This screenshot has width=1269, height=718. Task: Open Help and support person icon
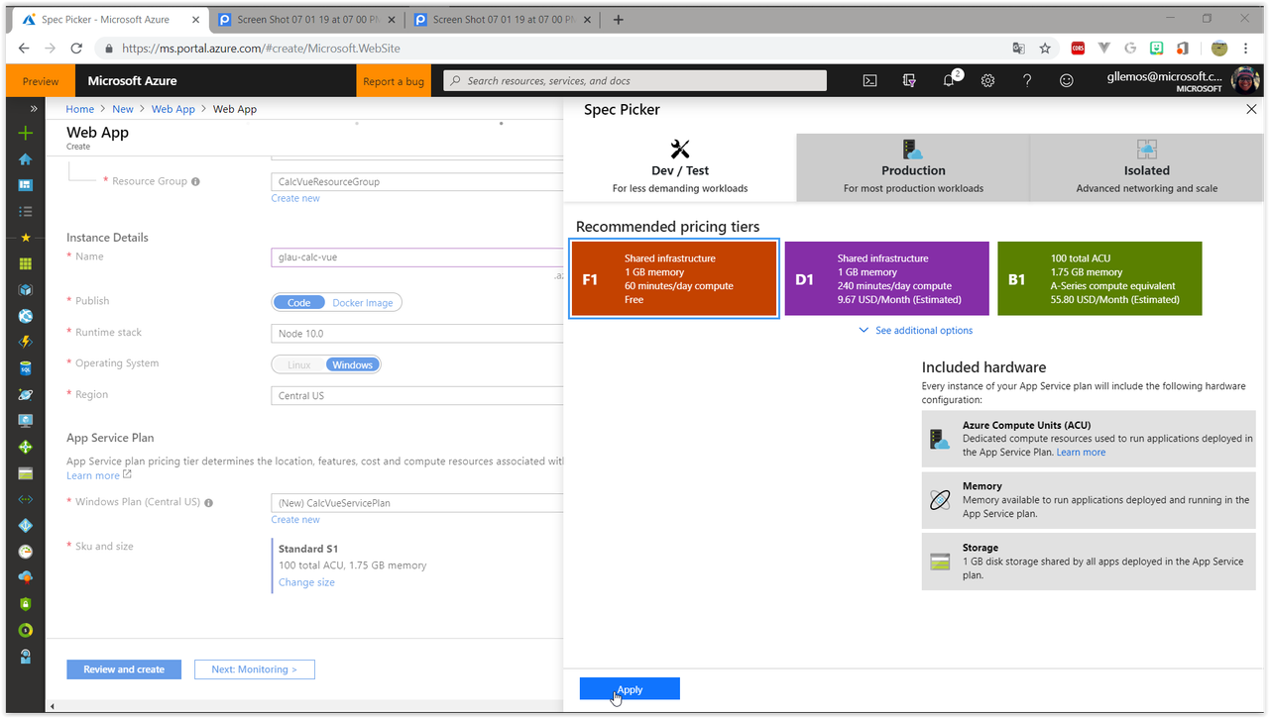(x=26, y=656)
